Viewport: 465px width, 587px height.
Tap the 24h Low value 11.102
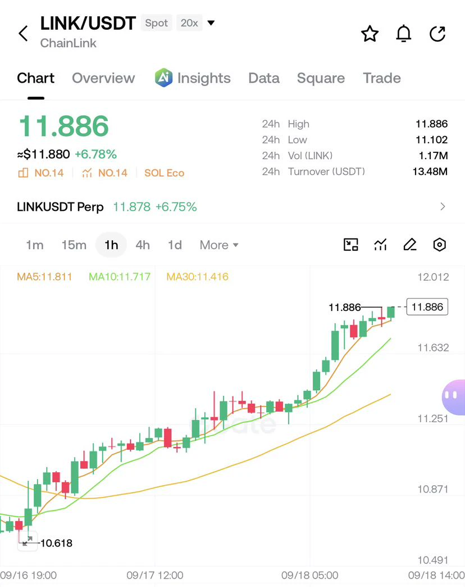[x=432, y=139]
